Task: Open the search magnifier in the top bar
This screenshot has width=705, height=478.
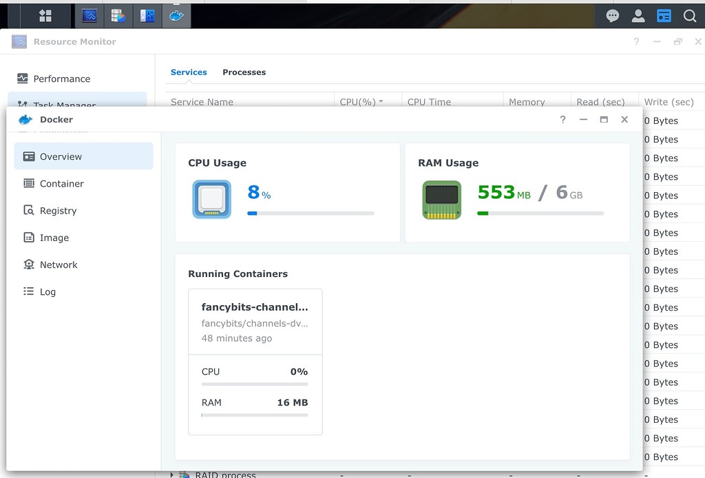Action: point(690,14)
